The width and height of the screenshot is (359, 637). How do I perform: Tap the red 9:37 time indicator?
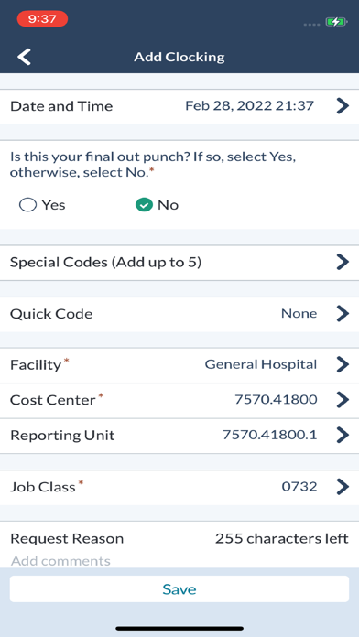[x=42, y=19]
